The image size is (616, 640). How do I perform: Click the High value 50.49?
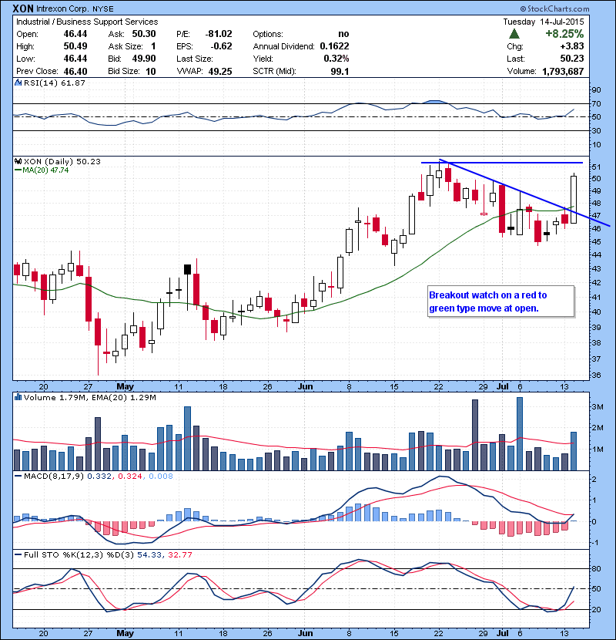pyautogui.click(x=75, y=46)
